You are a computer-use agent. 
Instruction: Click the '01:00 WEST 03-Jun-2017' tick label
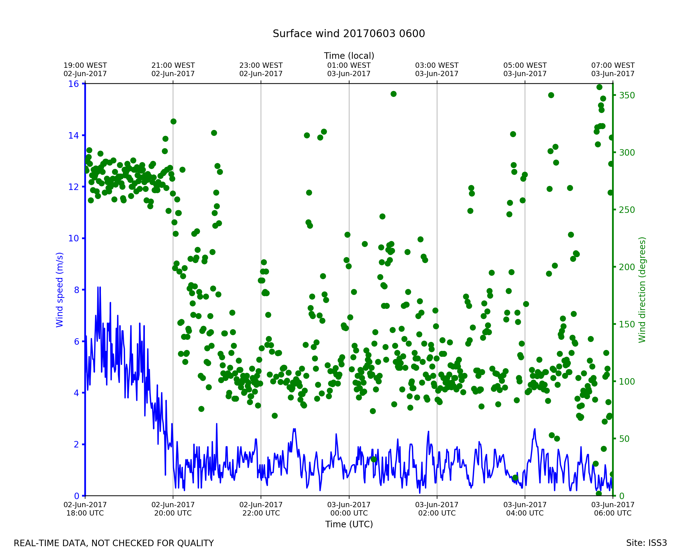pyautogui.click(x=349, y=70)
